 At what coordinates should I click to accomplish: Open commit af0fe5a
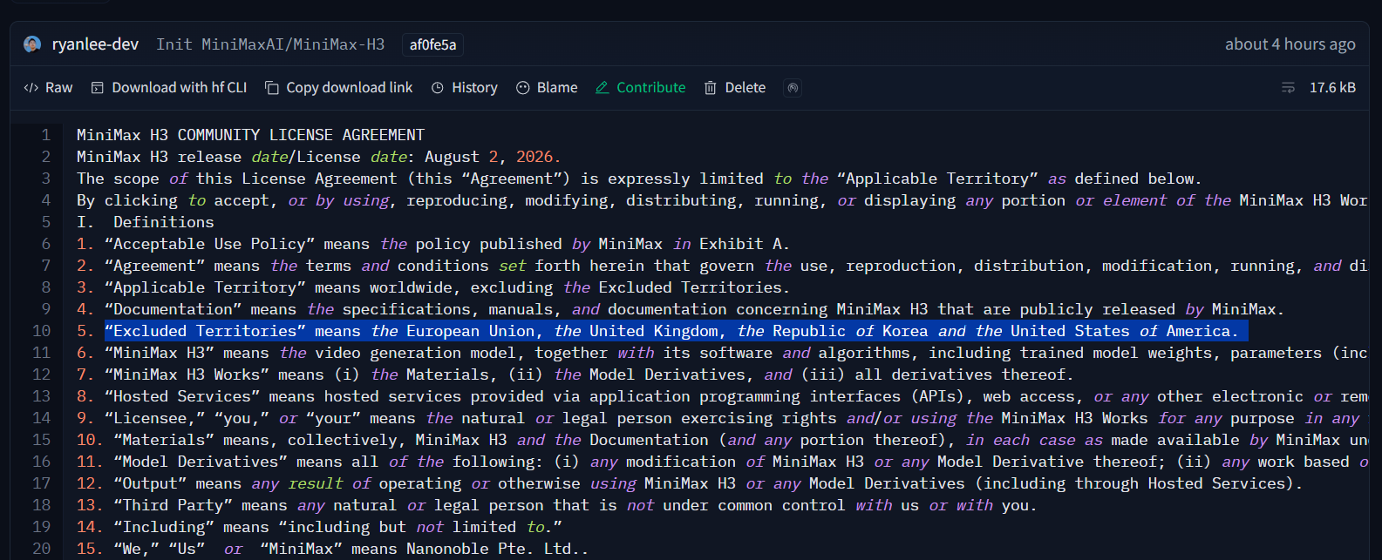(432, 44)
